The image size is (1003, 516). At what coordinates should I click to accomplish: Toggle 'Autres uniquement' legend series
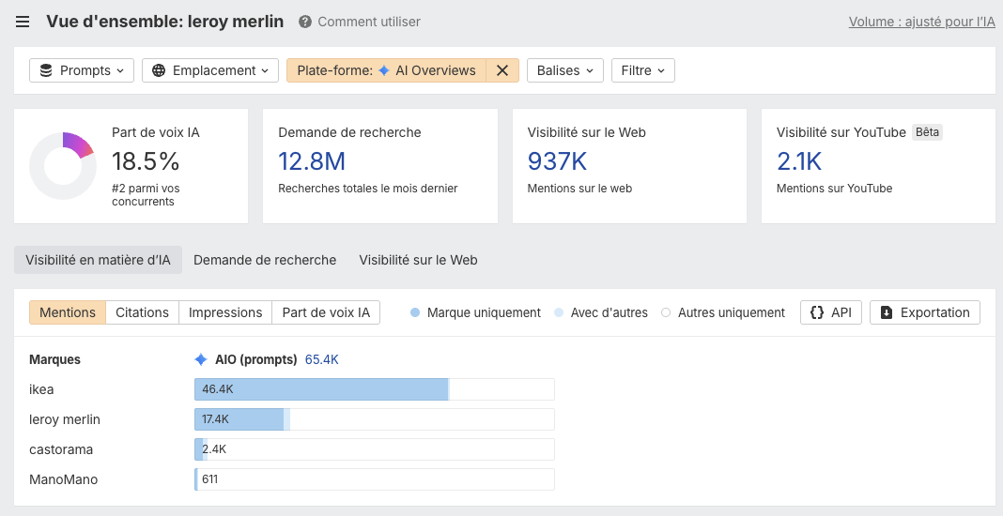tap(723, 312)
